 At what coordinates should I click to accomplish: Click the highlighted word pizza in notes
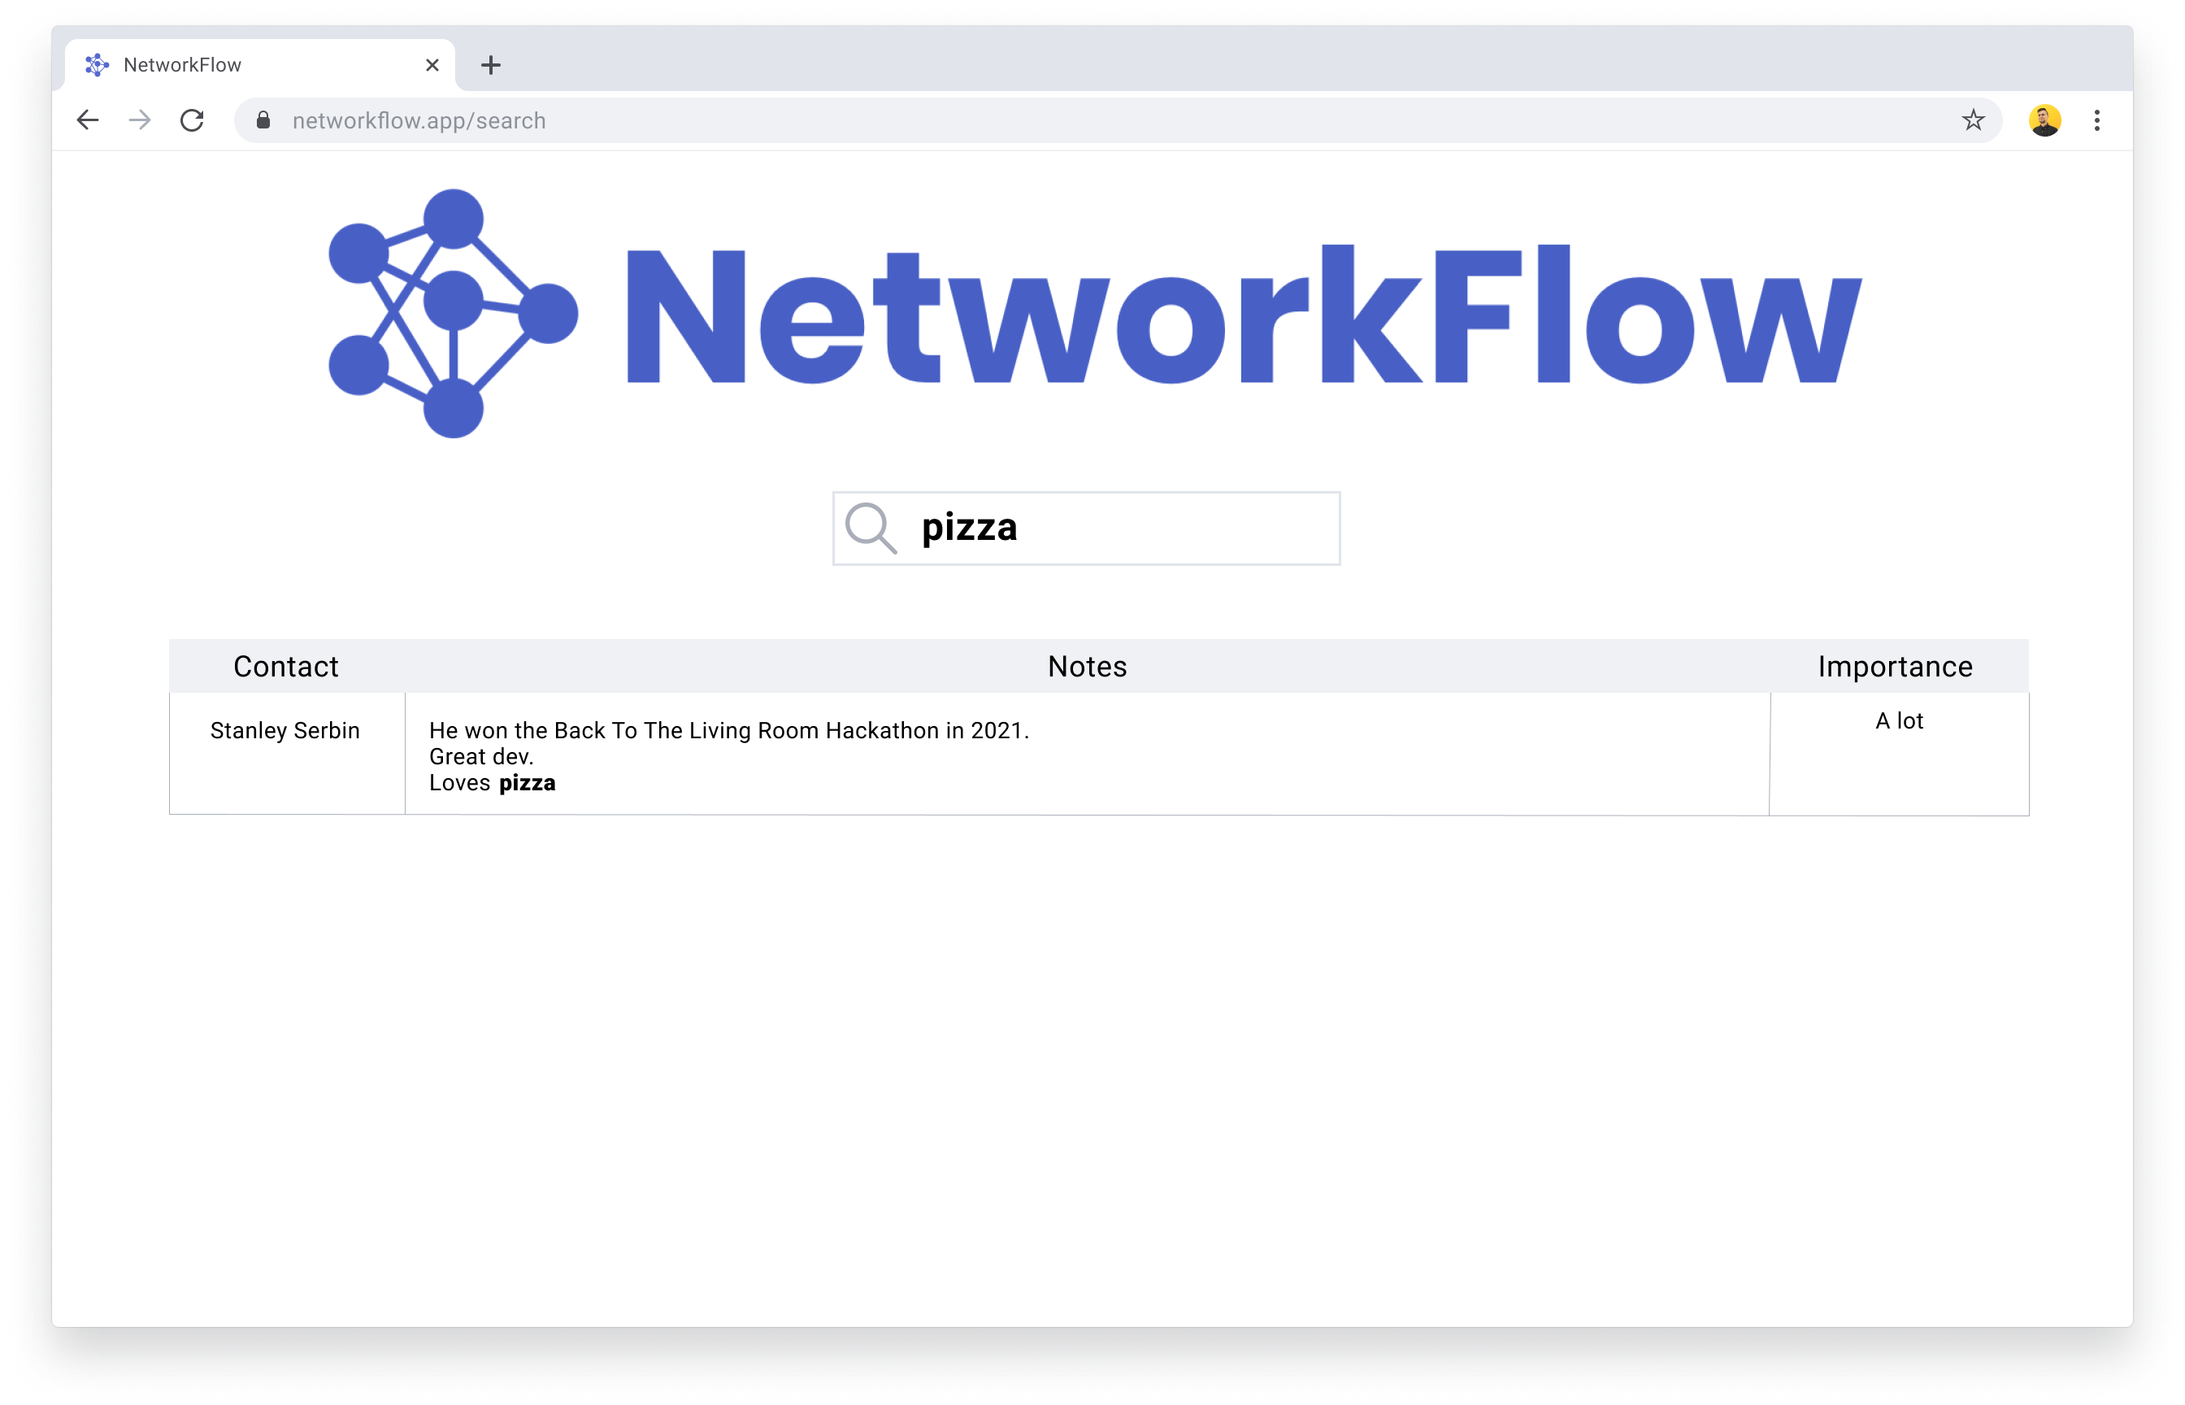click(x=526, y=782)
